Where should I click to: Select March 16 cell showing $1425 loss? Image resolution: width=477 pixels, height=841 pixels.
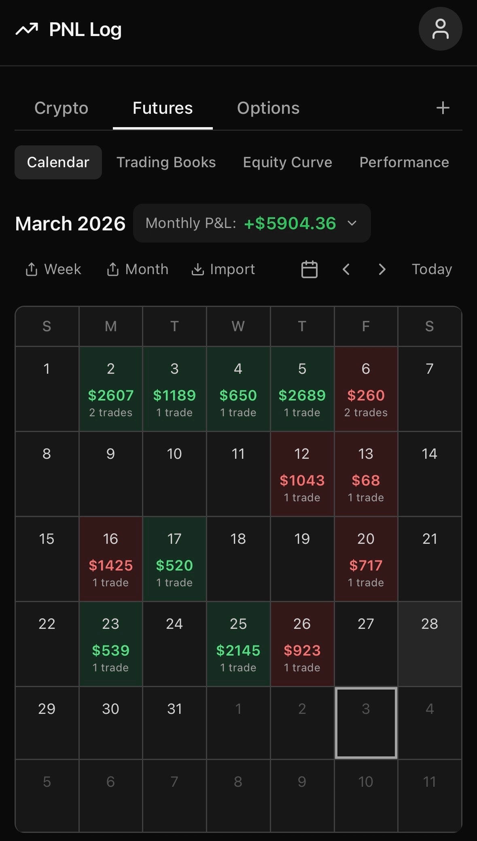click(110, 559)
